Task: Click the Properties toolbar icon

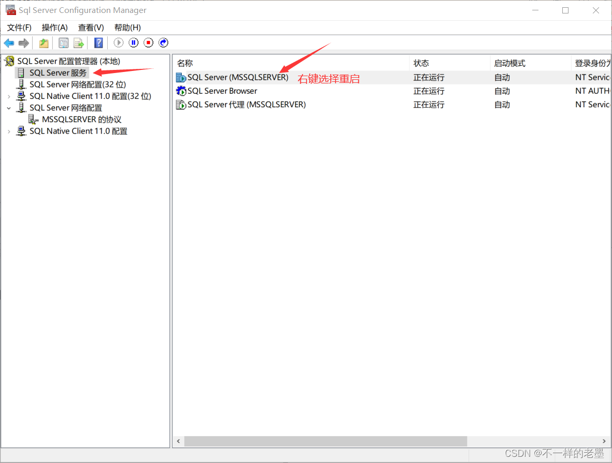Action: pos(63,42)
